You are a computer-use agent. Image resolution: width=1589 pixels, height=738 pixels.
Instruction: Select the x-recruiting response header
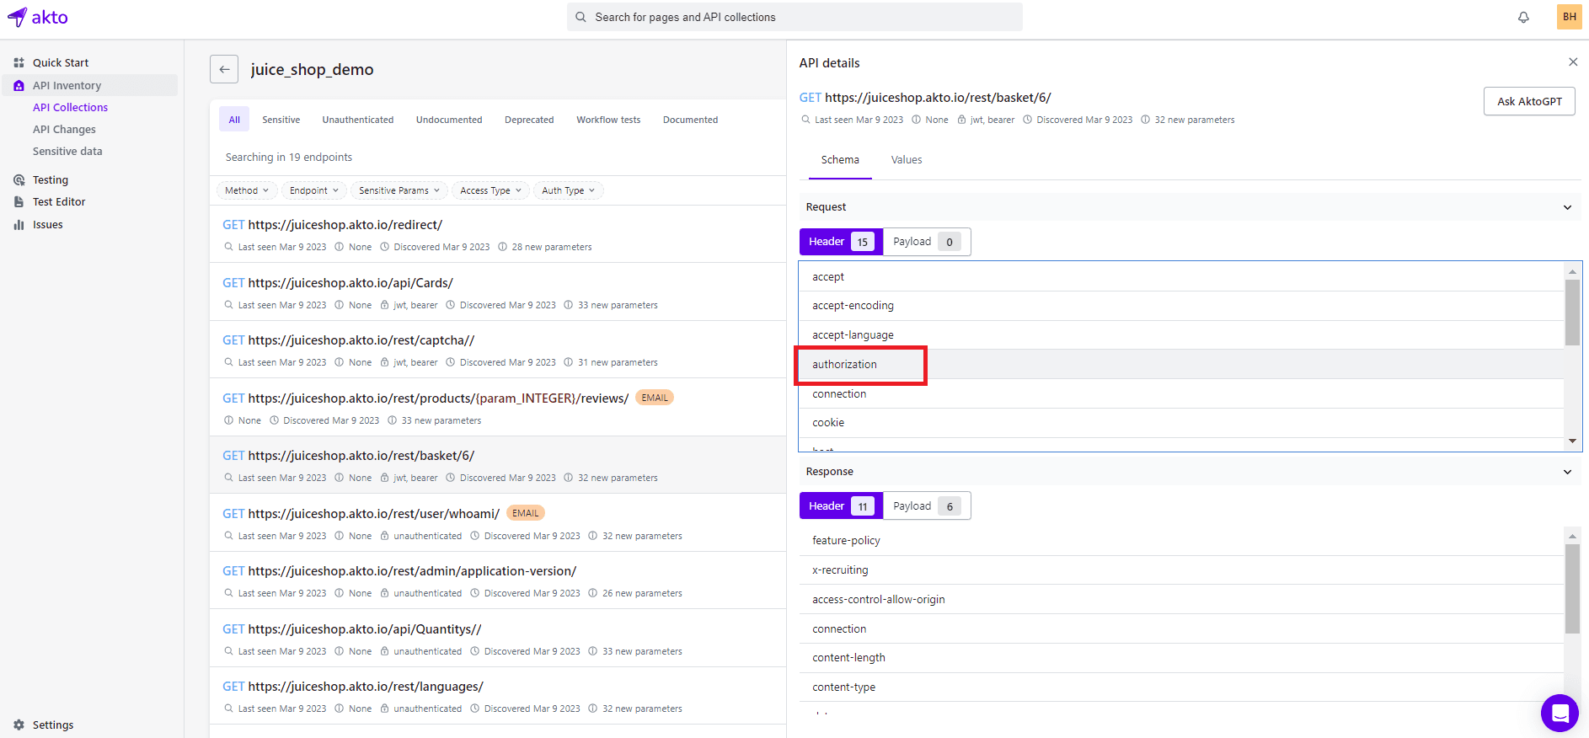click(x=1181, y=570)
